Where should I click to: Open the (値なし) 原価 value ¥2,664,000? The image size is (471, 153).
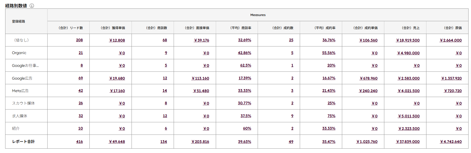pos(451,40)
